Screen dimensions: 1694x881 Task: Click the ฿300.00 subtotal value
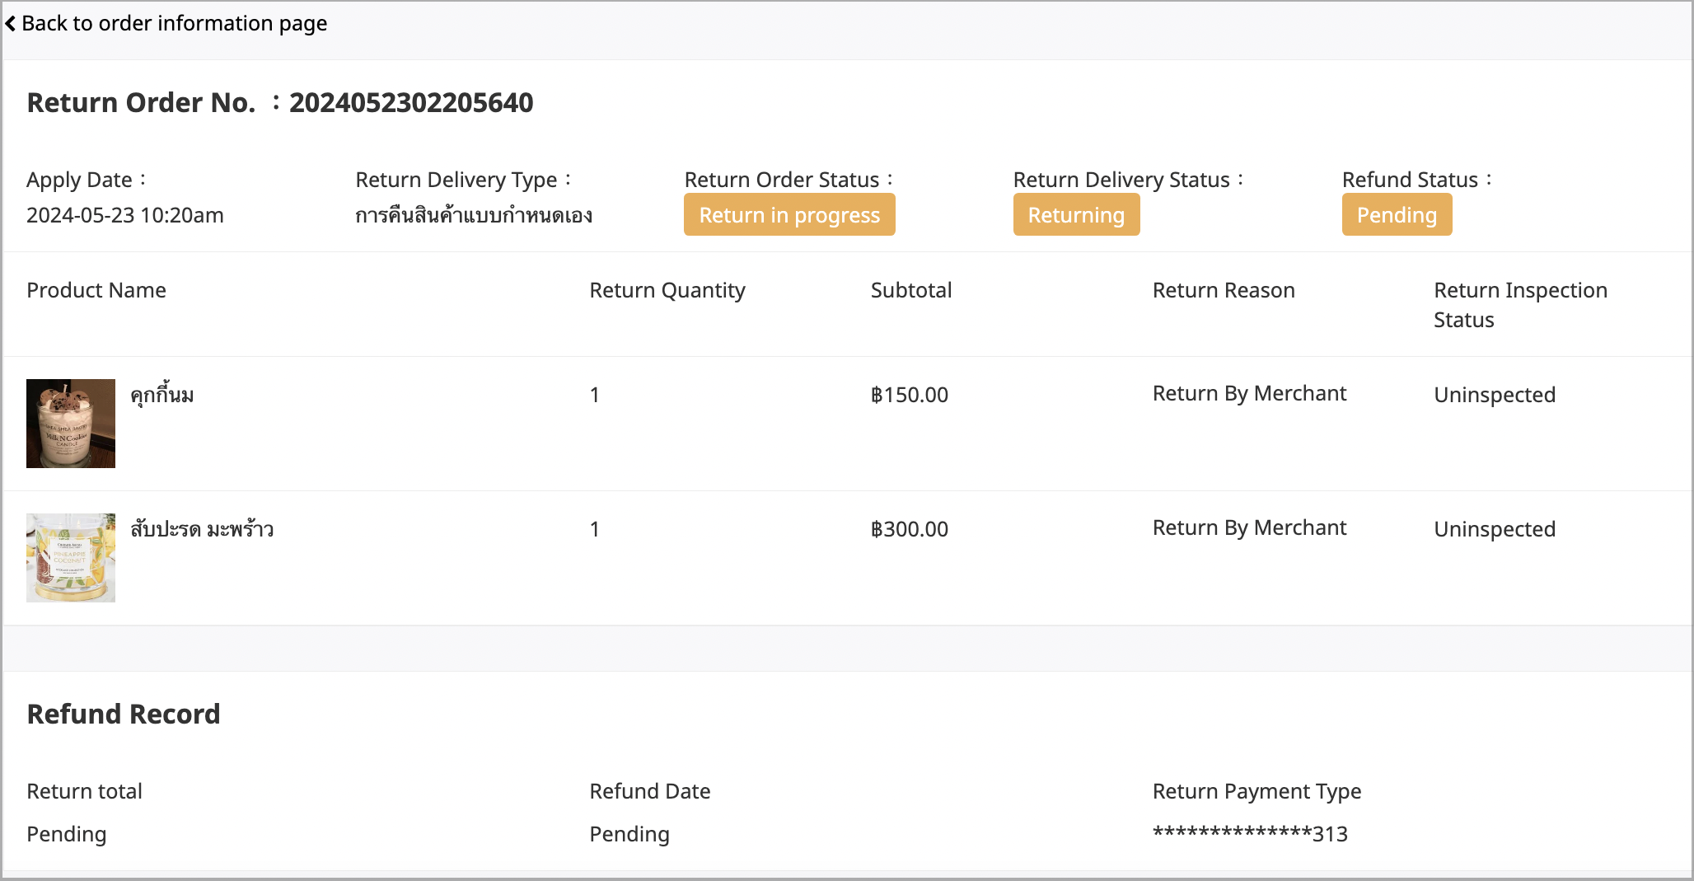(910, 529)
